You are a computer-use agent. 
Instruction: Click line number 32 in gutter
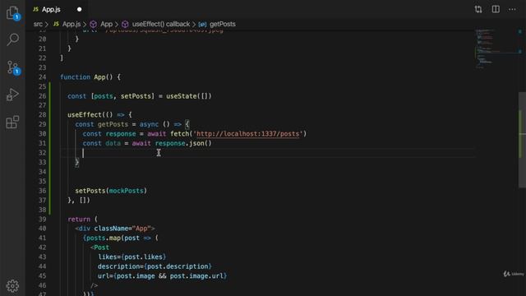42,153
